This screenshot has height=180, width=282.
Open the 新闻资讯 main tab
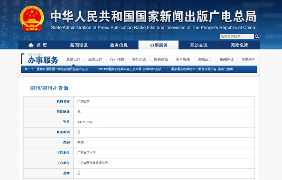click(79, 45)
